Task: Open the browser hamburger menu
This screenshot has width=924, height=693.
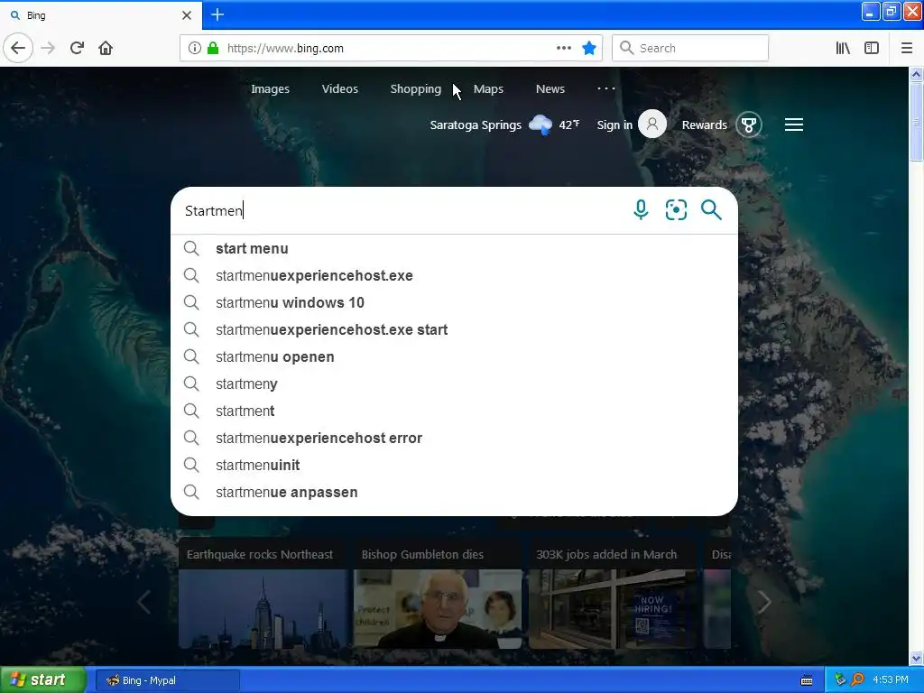Action: tap(907, 48)
